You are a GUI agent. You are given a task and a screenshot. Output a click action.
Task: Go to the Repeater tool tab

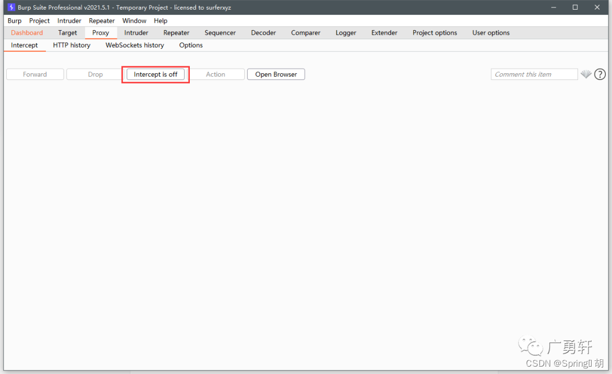(x=176, y=33)
